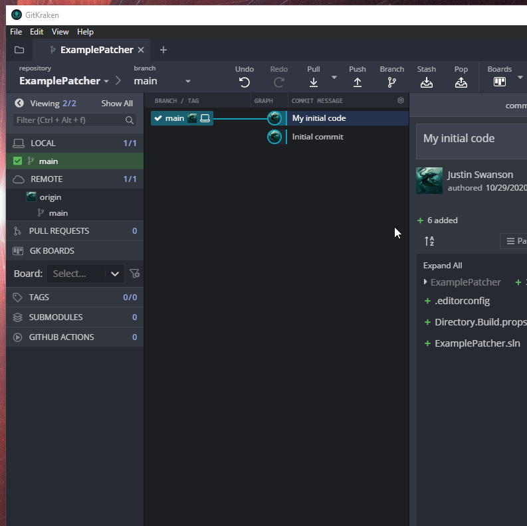Expand the PULL REQUESTS section
This screenshot has width=527, height=526.
pos(74,230)
